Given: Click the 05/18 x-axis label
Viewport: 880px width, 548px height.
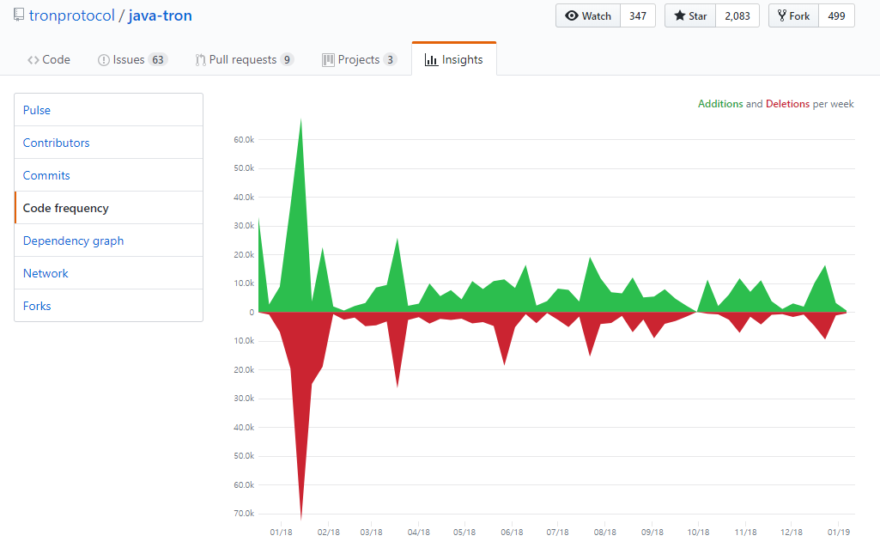Looking at the screenshot, I should click(464, 532).
